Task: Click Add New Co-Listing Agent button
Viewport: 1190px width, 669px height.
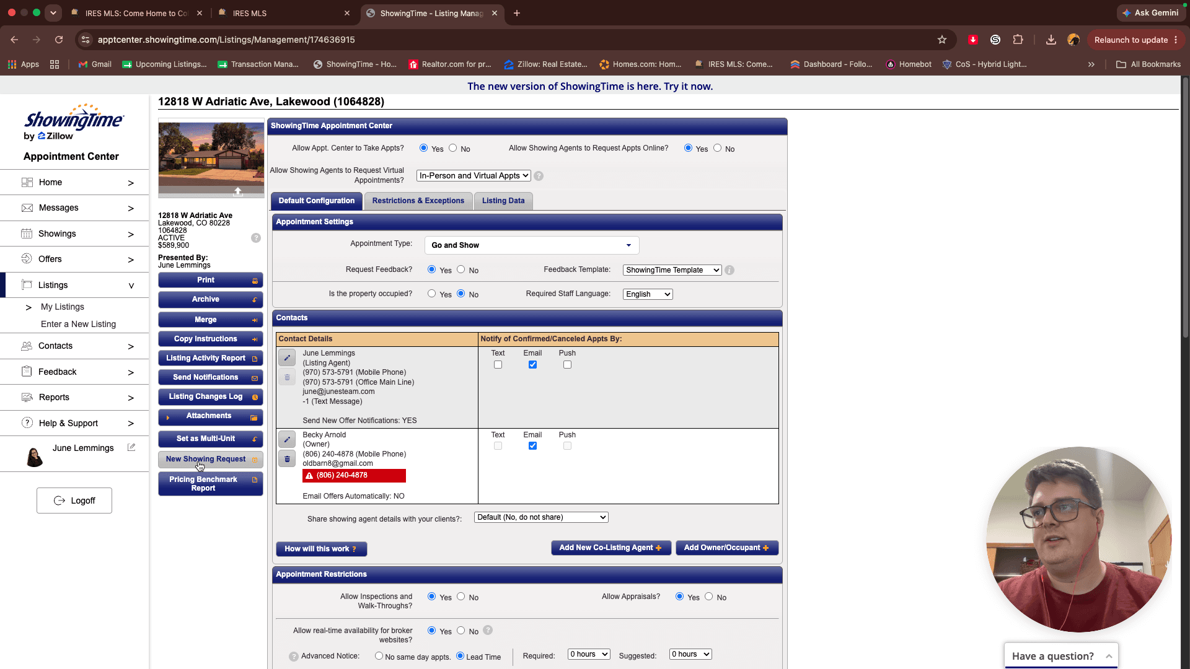Action: pyautogui.click(x=611, y=548)
